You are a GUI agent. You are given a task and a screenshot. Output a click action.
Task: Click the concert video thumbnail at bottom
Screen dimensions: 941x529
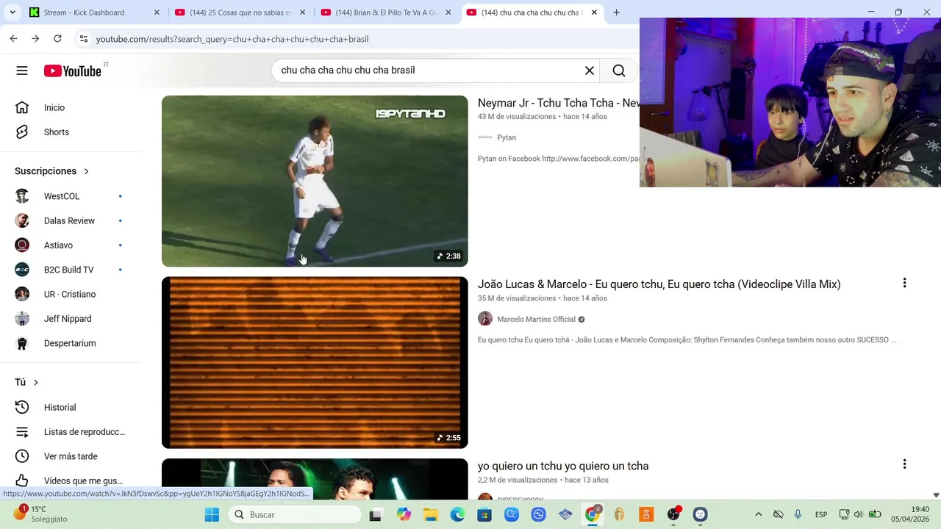point(315,479)
